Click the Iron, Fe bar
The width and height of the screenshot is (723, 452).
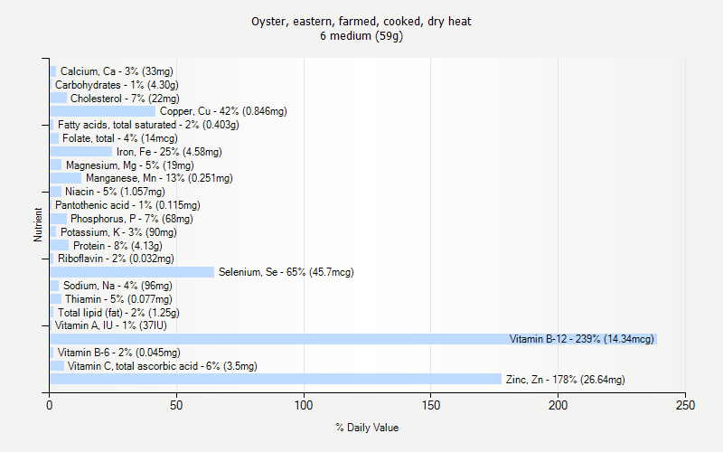81,152
